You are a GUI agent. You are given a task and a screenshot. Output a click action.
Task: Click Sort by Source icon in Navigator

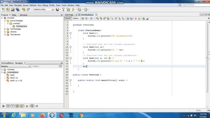[x=37, y=106]
